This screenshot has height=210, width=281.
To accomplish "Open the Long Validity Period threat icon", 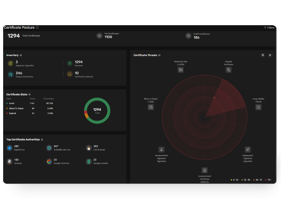I will coord(258,107).
